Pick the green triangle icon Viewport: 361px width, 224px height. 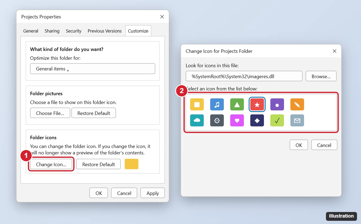pyautogui.click(x=237, y=105)
